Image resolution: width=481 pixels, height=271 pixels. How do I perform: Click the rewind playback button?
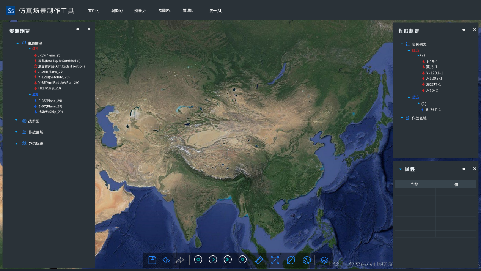pyautogui.click(x=198, y=260)
